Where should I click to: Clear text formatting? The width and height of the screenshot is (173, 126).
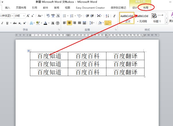pos(48,16)
